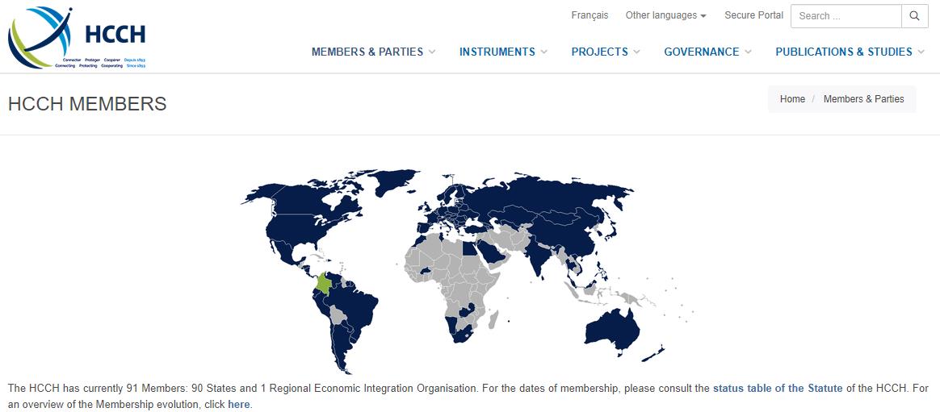The height and width of the screenshot is (412, 940).
Task: Select Canada on the world map
Action: (300, 201)
